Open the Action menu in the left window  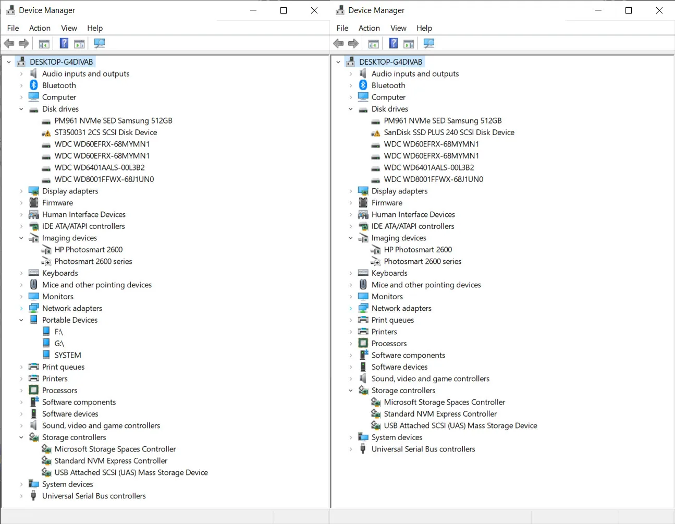pyautogui.click(x=40, y=28)
